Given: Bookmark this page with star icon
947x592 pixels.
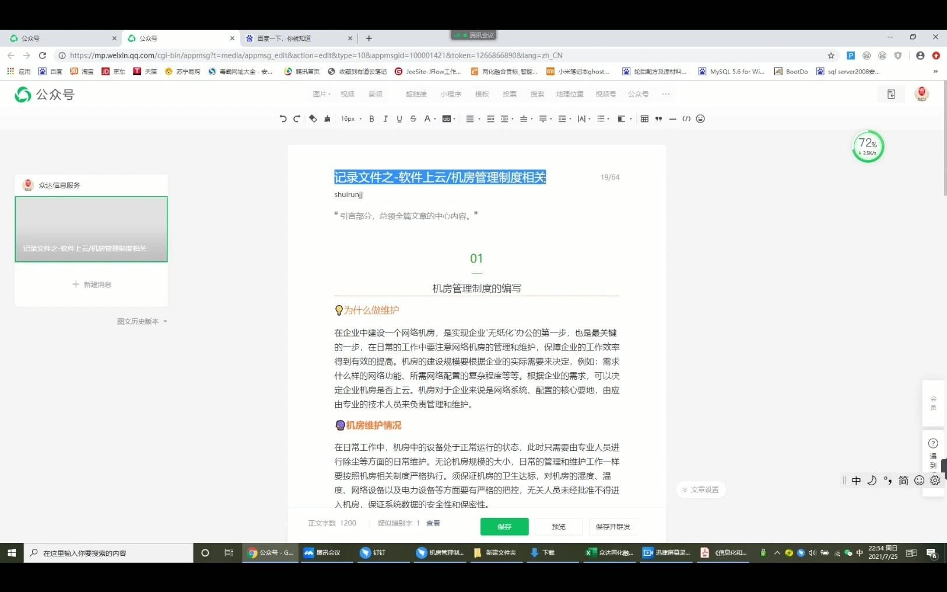Looking at the screenshot, I should (831, 55).
